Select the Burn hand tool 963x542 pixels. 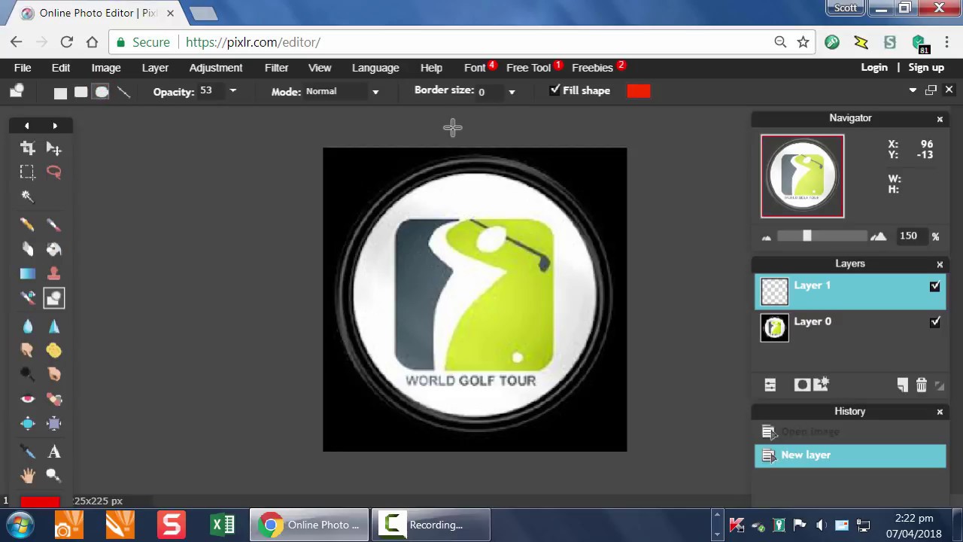pos(53,374)
